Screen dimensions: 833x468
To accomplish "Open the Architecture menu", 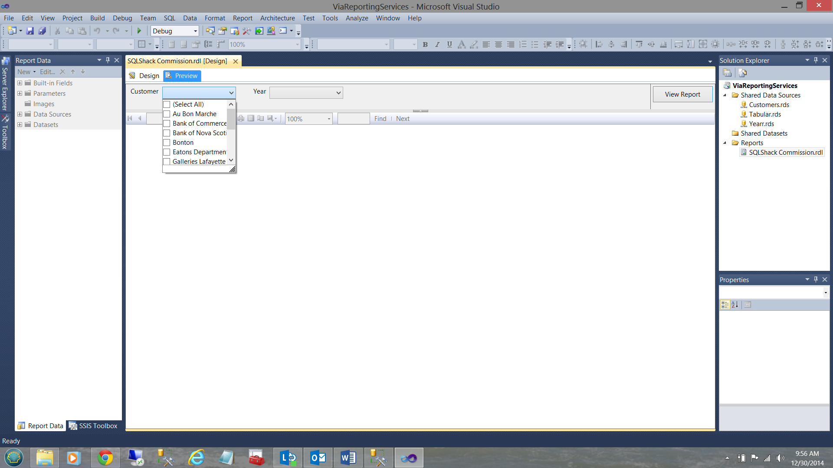I will tap(277, 18).
